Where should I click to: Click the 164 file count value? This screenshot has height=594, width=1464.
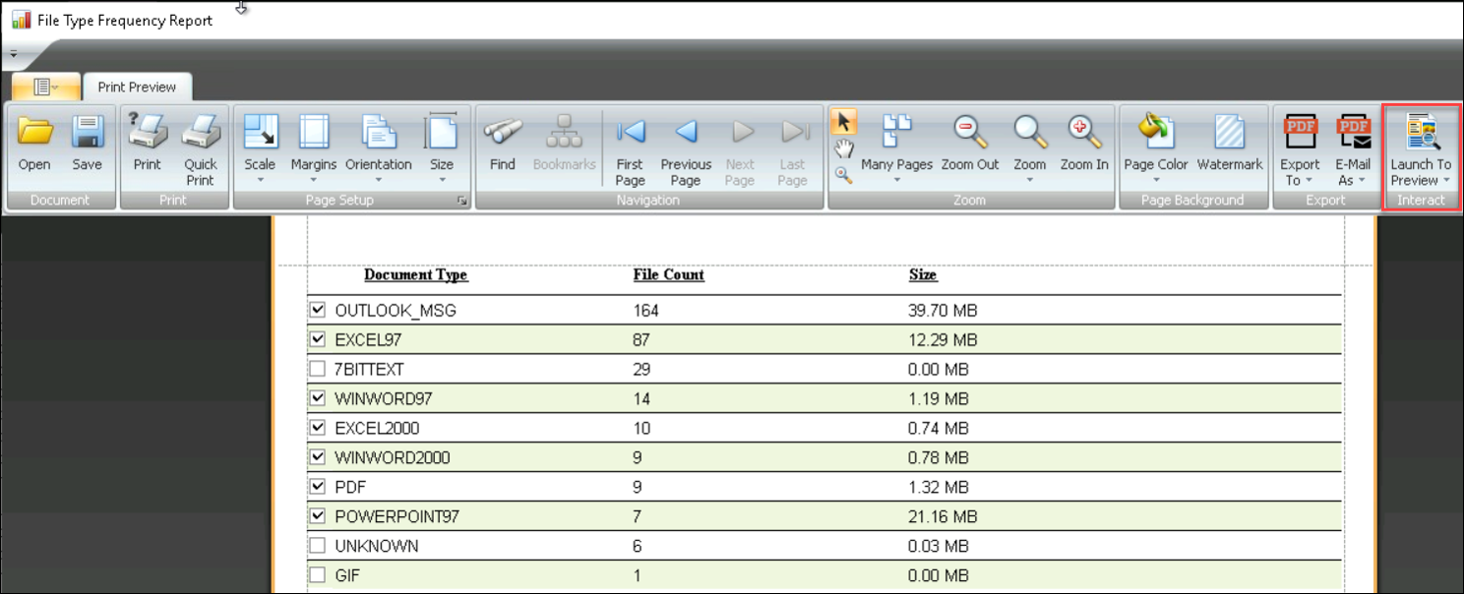[645, 311]
